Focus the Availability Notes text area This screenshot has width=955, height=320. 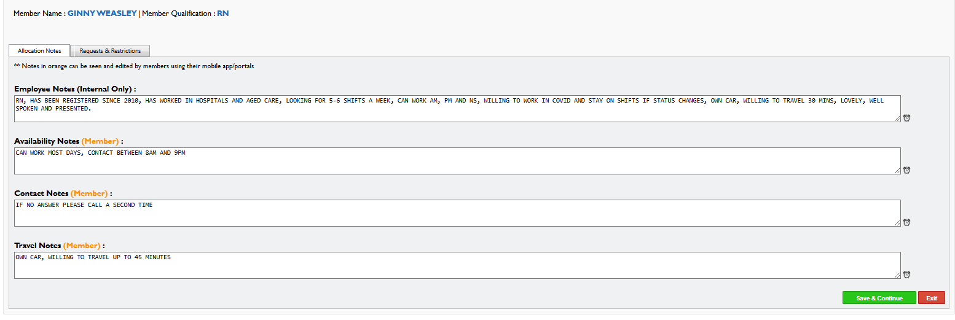coord(457,161)
